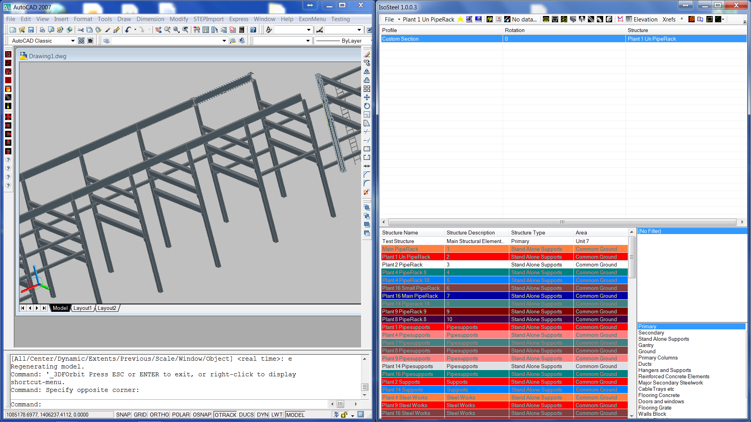This screenshot has width=751, height=422.
Task: Select the Custom Section profile row
Action: coord(563,39)
